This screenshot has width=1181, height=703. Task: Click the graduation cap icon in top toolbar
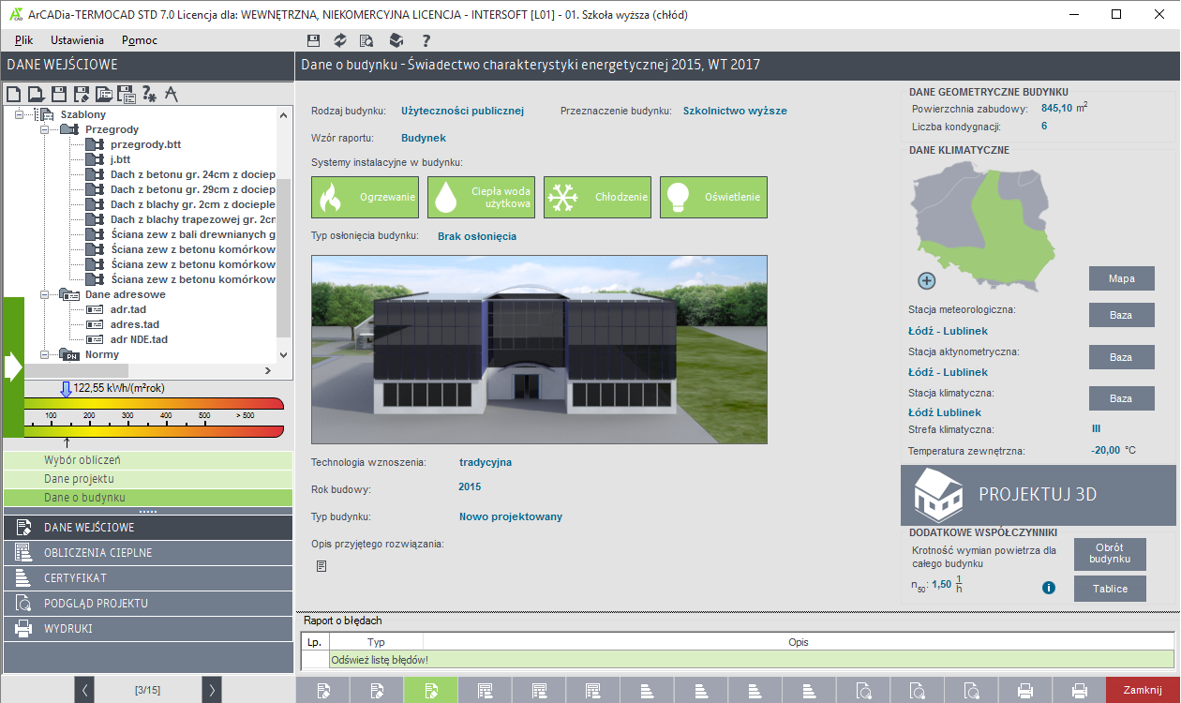396,40
